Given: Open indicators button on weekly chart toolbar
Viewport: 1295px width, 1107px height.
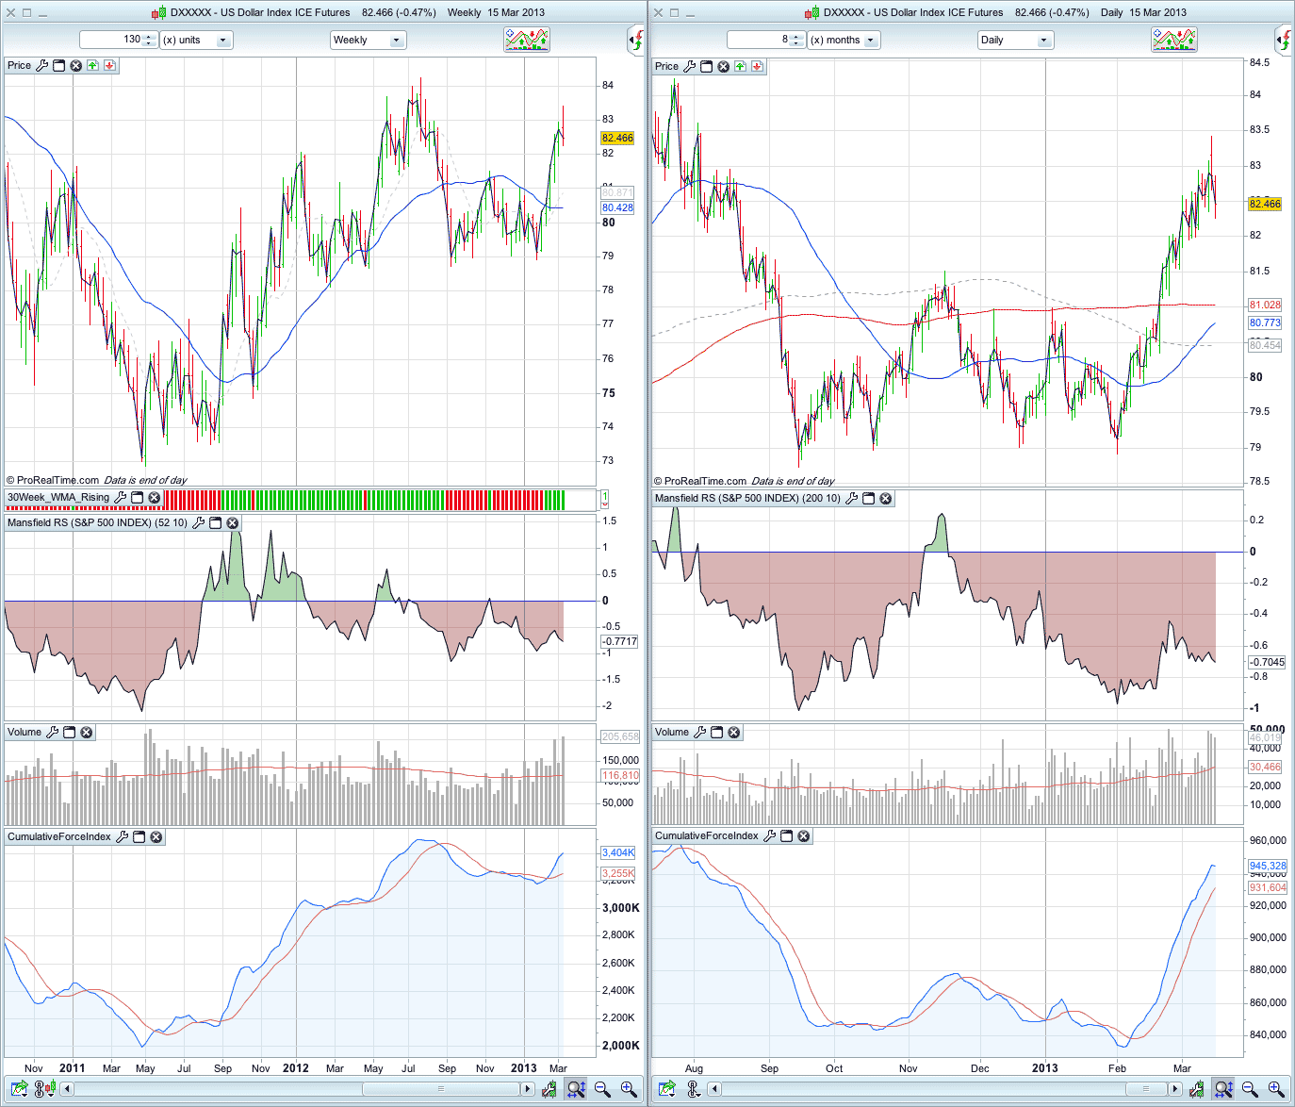Looking at the screenshot, I should [x=527, y=40].
